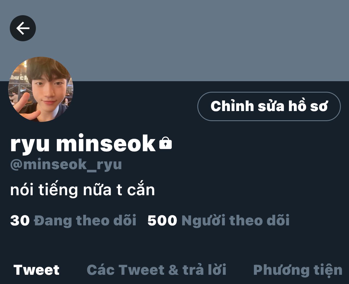Click the @minseok_ryu handle
Screen dimensions: 349x284
(66, 165)
